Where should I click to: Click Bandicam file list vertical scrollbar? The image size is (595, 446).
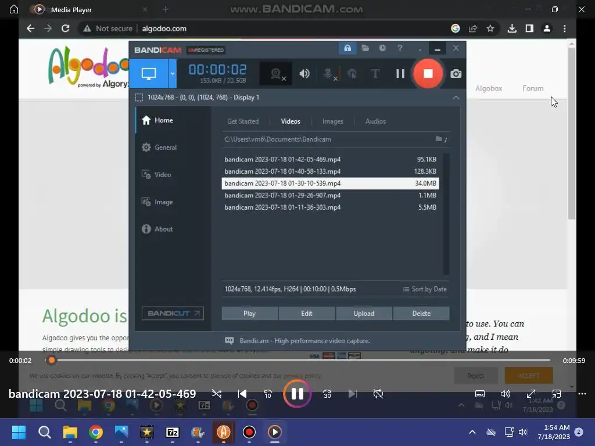446,214
